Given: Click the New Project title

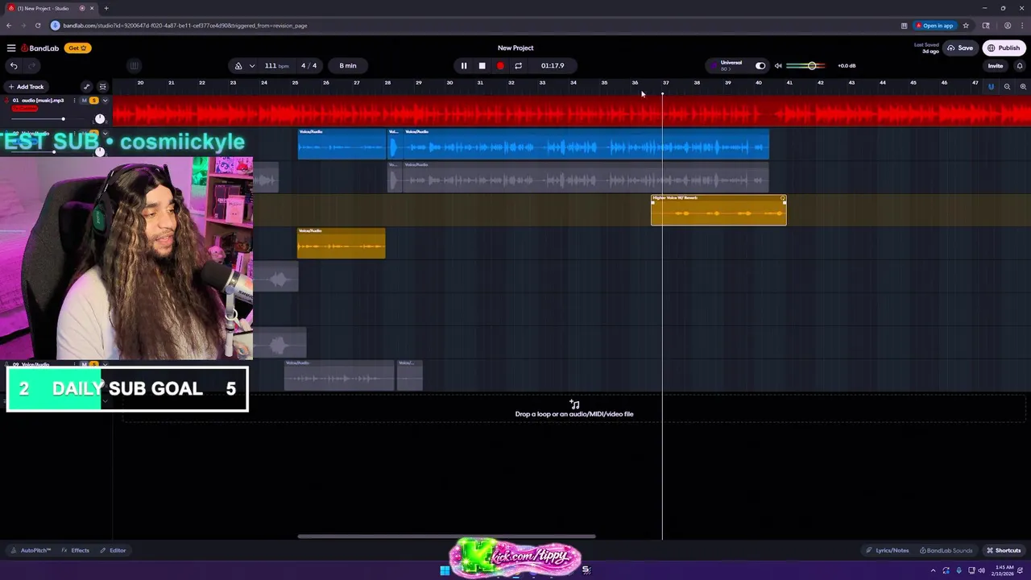Looking at the screenshot, I should 515,48.
